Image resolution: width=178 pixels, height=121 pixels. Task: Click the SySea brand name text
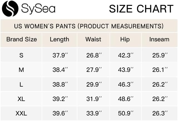(38, 9)
